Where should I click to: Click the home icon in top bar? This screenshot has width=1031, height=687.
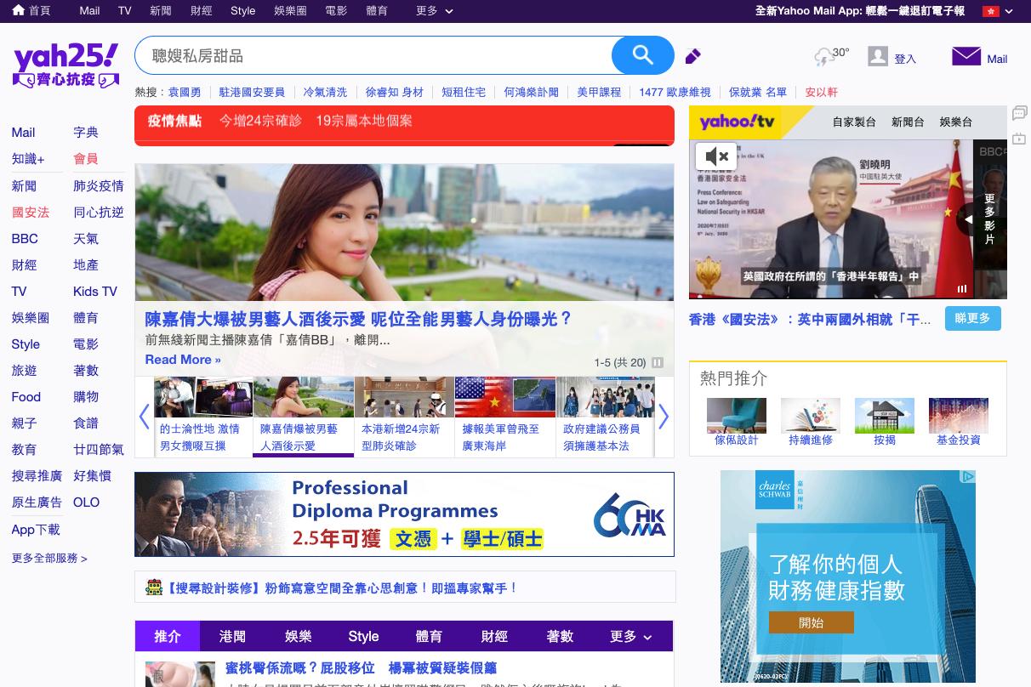18,10
